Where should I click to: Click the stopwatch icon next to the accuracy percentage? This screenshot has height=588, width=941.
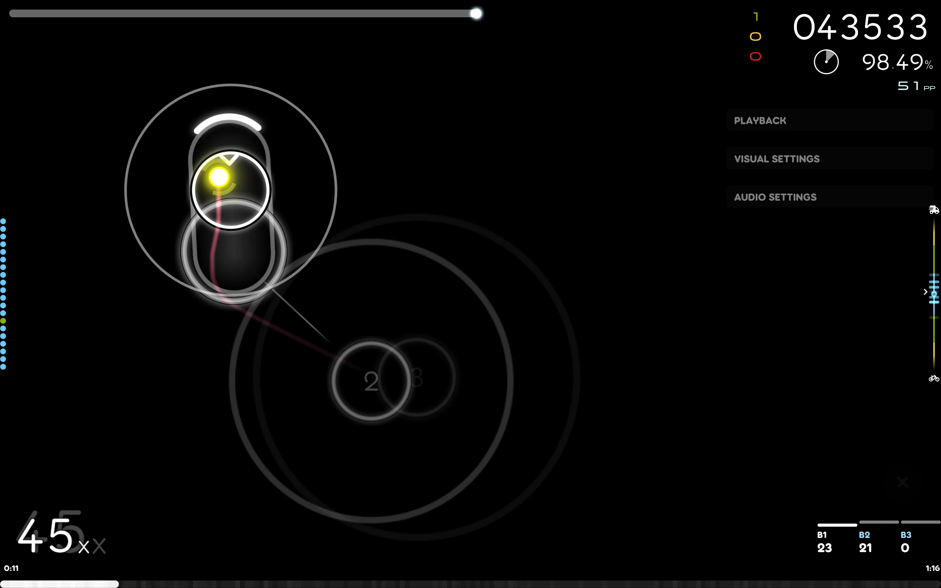[827, 61]
